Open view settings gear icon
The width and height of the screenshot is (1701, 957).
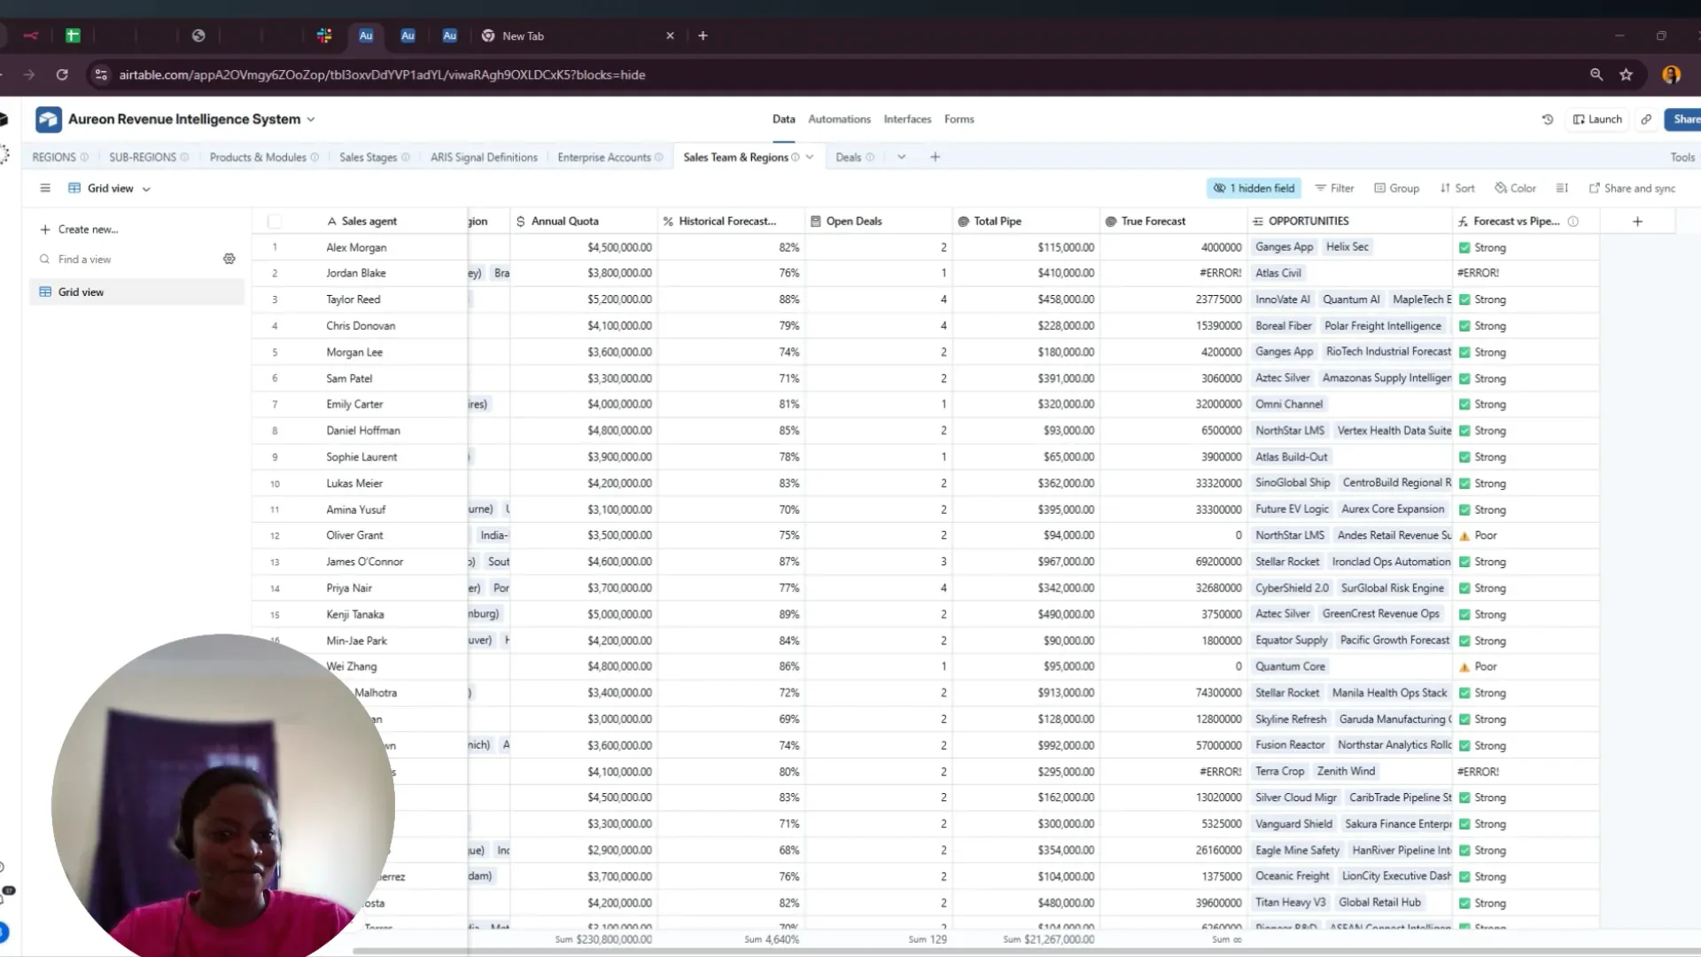[229, 259]
